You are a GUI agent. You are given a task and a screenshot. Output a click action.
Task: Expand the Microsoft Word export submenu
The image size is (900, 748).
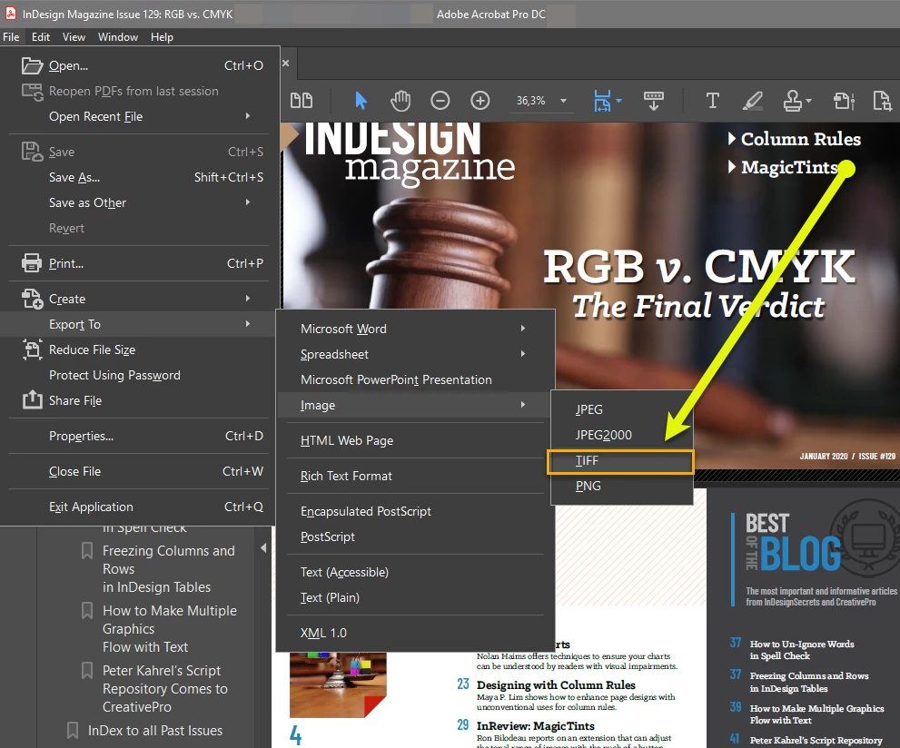tap(523, 328)
